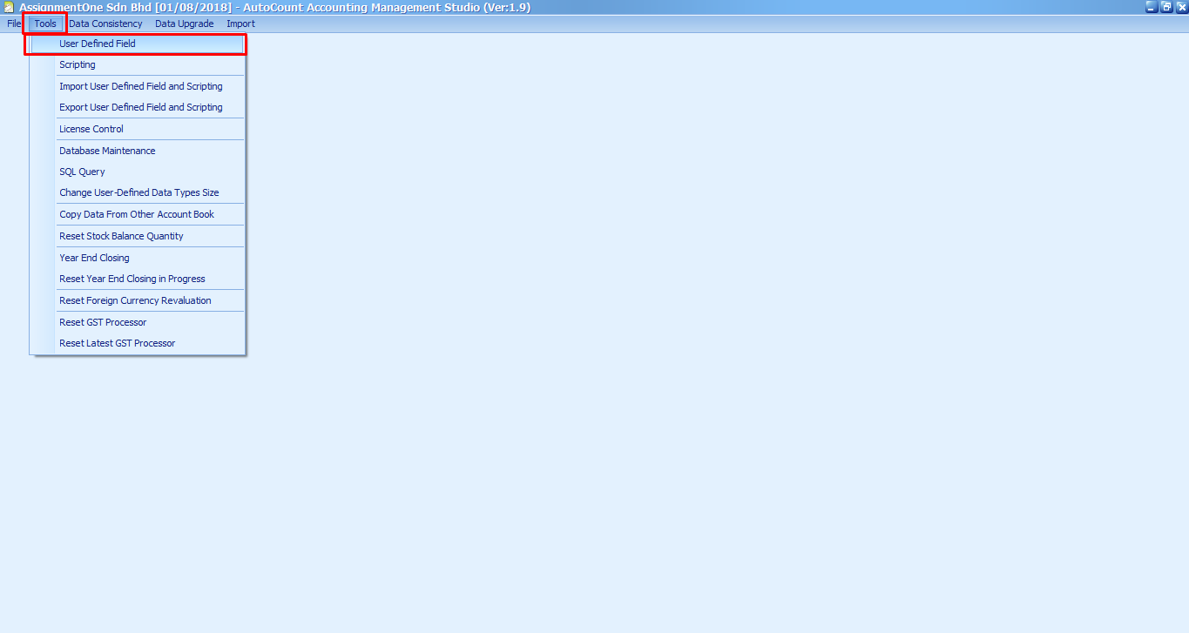Select Reset Latest GST Processor
The width and height of the screenshot is (1189, 633).
(x=138, y=343)
